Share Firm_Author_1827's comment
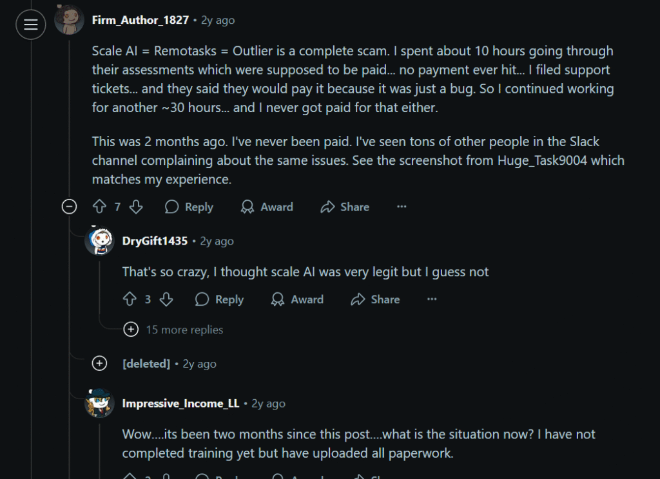The image size is (660, 479). click(345, 207)
